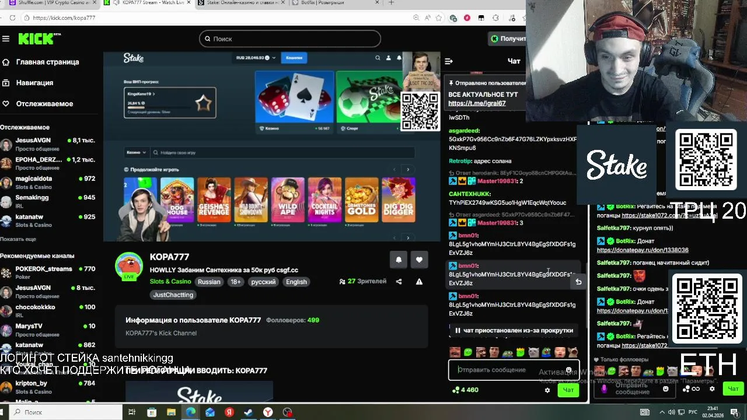The width and height of the screenshot is (747, 420).
Task: Open Task View on the taskbar
Action: click(x=132, y=412)
